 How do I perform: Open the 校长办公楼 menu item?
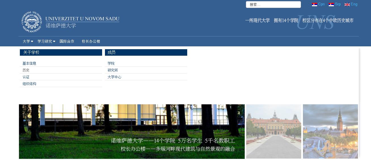tap(91, 41)
